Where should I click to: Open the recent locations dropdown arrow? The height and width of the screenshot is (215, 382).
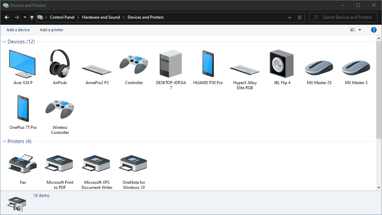25,17
